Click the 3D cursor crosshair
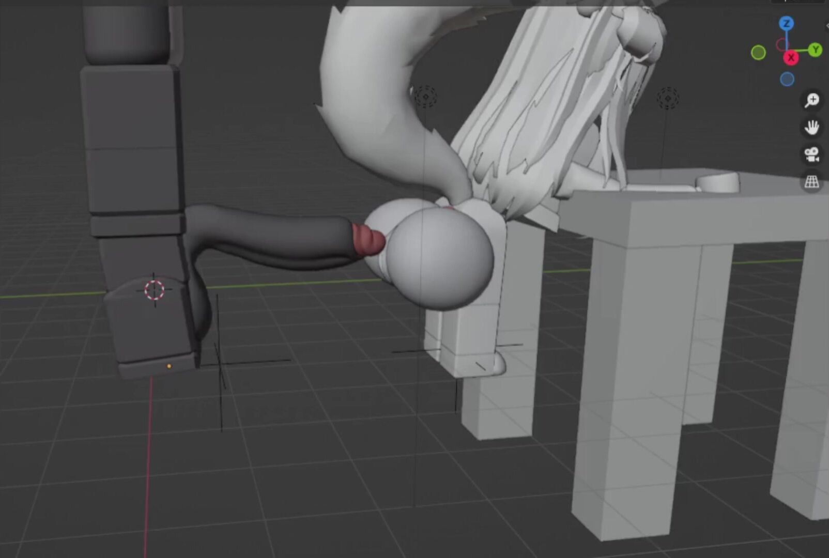The image size is (829, 558). [154, 290]
